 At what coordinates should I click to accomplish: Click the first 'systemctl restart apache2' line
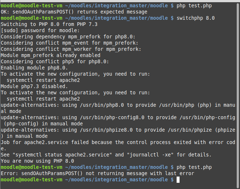click(x=43, y=80)
